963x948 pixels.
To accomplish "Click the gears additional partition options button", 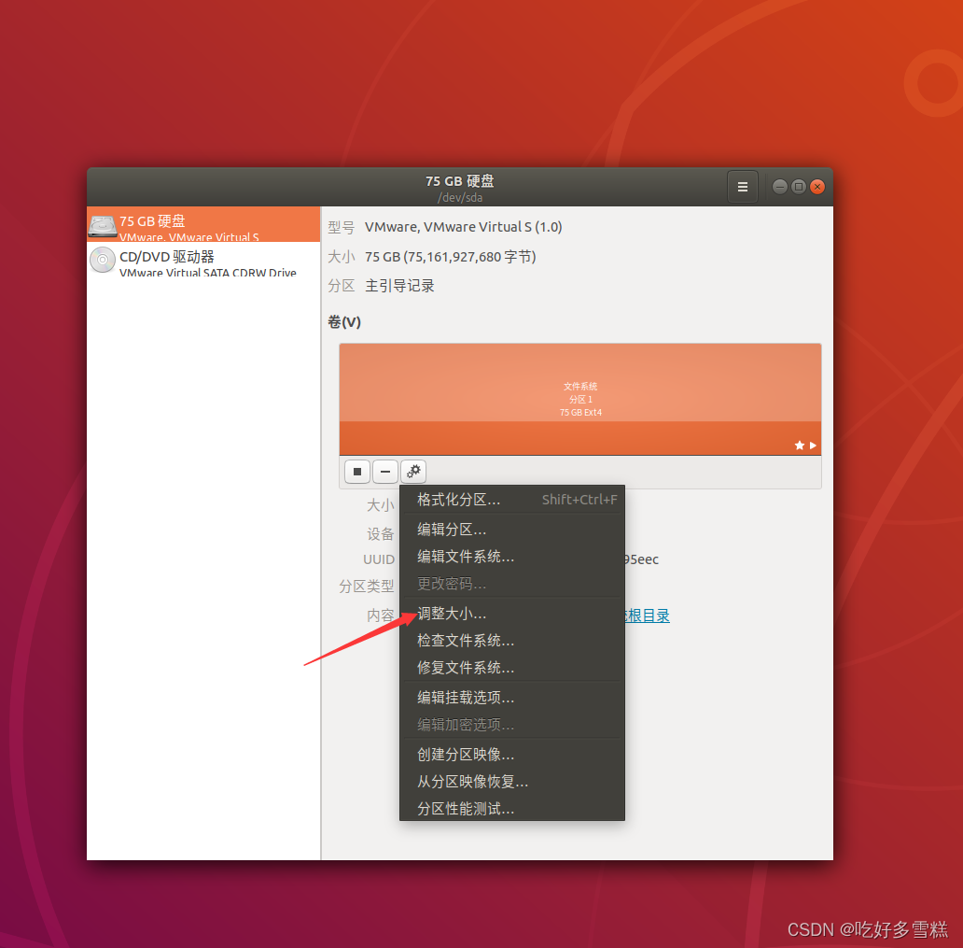I will click(x=413, y=472).
